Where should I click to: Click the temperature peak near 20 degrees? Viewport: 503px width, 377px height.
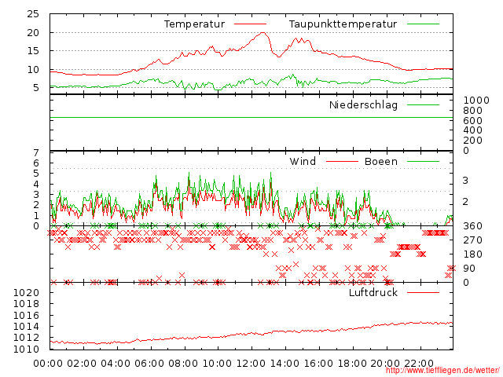coord(263,33)
